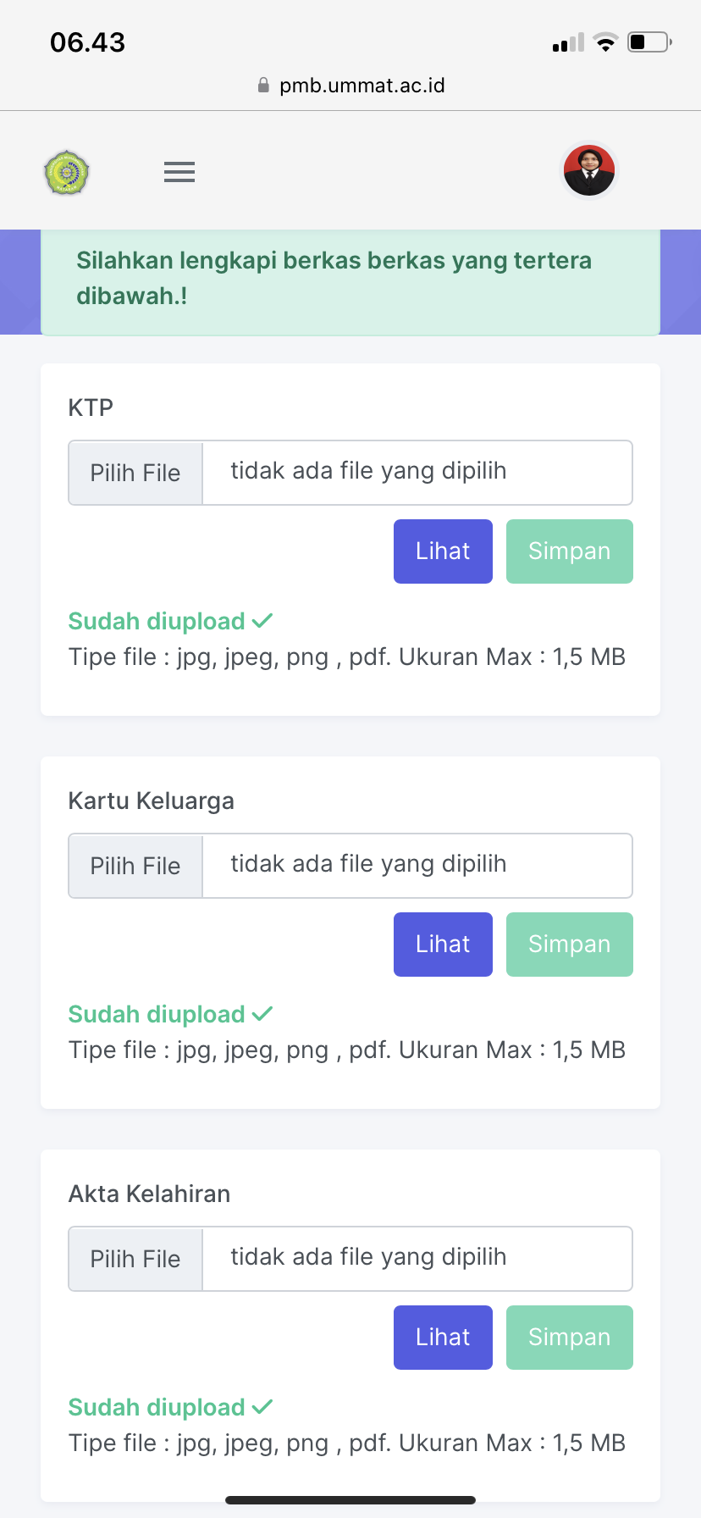Tap the checkmark beside KTP Sudah diupload
The height and width of the screenshot is (1518, 701).
[x=262, y=621]
